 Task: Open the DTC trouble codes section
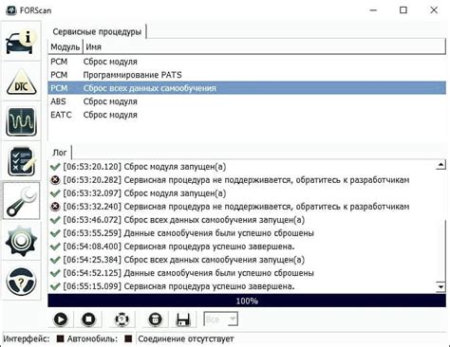coord(21,82)
